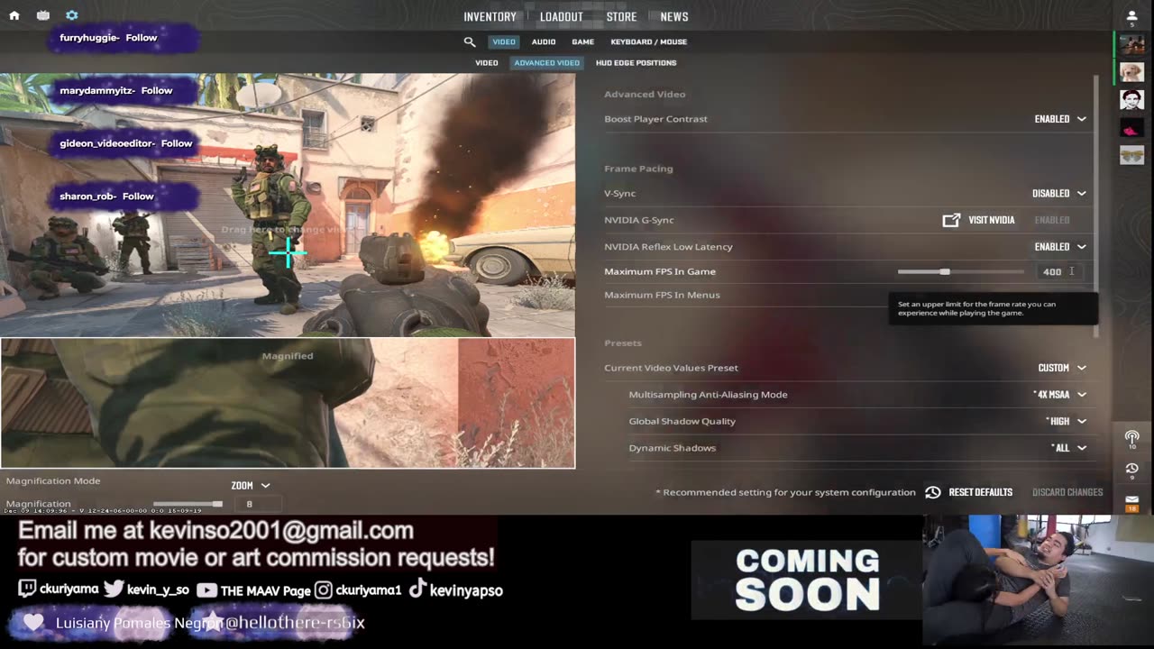Open Global Shadow Quality dropdown
Image resolution: width=1154 pixels, height=649 pixels.
tap(1067, 421)
